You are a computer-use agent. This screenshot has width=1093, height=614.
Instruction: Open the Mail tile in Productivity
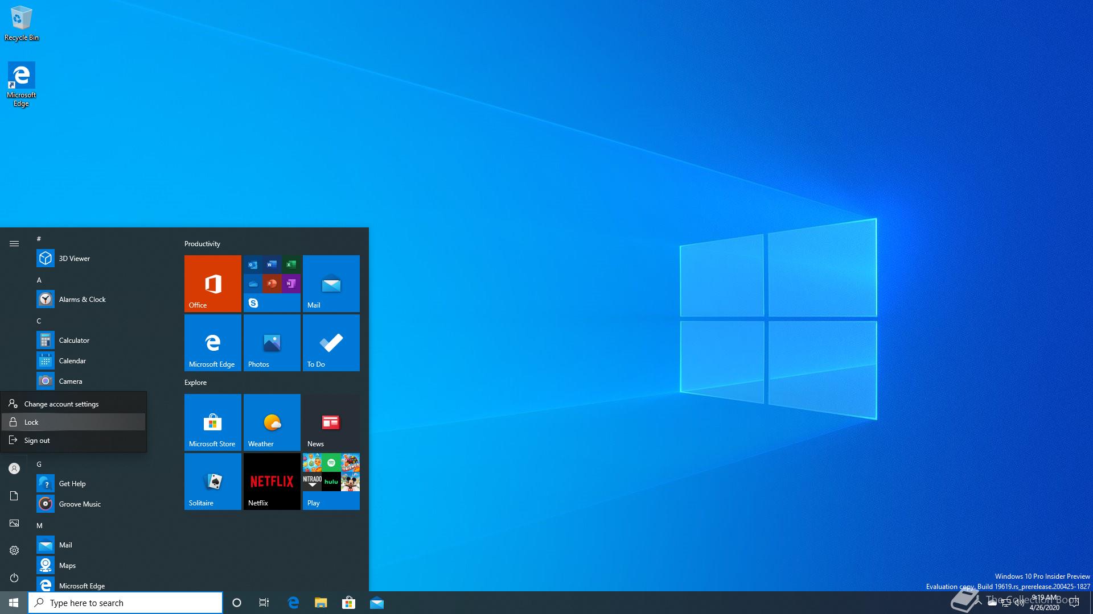pyautogui.click(x=331, y=284)
